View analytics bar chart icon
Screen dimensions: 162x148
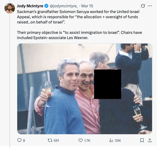click(111, 140)
